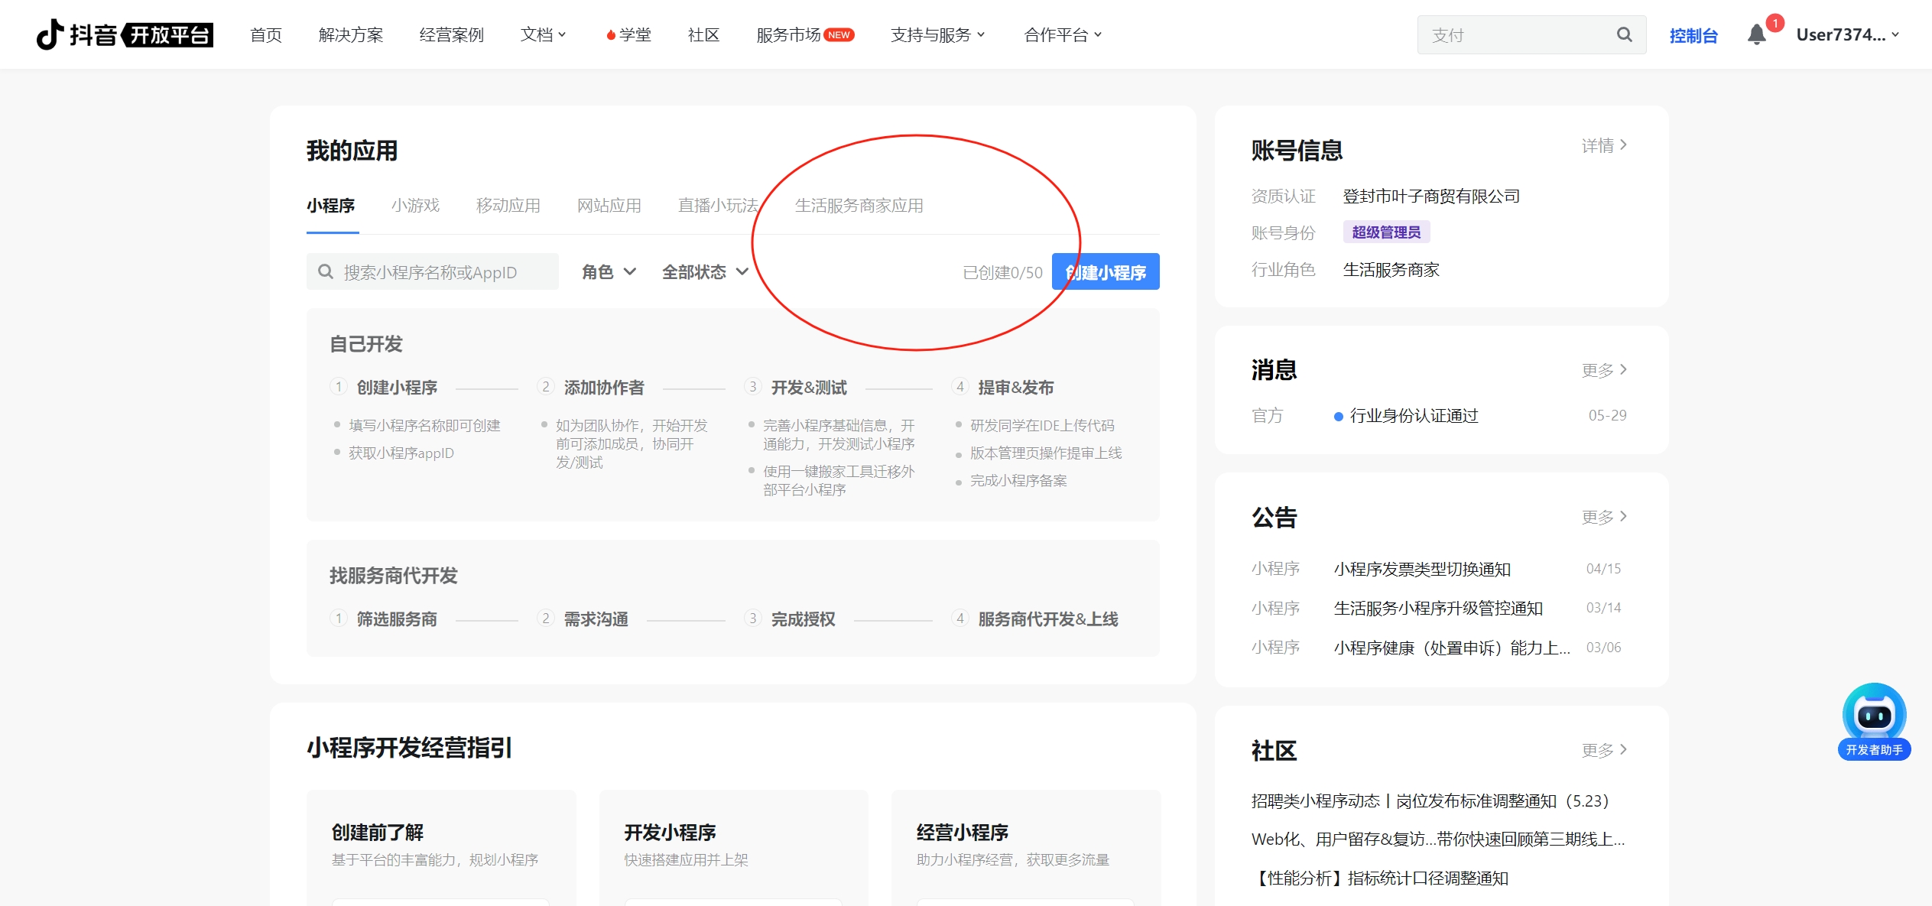Click the NEW badge on 服务市场

coord(839,34)
